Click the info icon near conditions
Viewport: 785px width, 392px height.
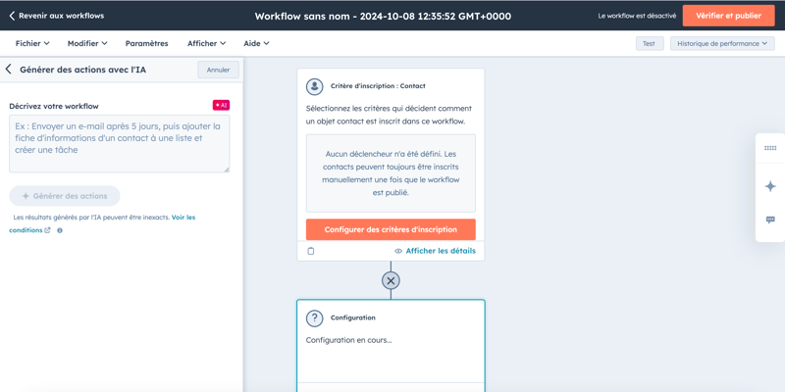click(60, 230)
